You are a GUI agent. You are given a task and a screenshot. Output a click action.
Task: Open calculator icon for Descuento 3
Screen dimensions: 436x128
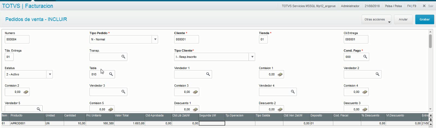(x=365, y=109)
